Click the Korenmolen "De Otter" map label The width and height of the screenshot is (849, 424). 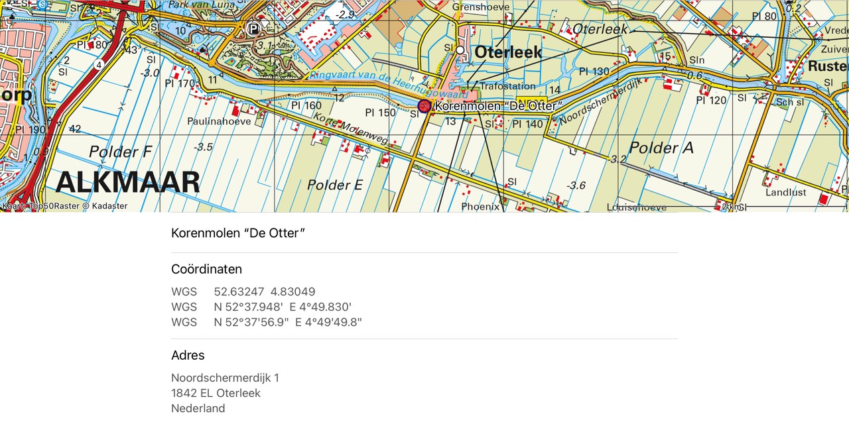497,106
